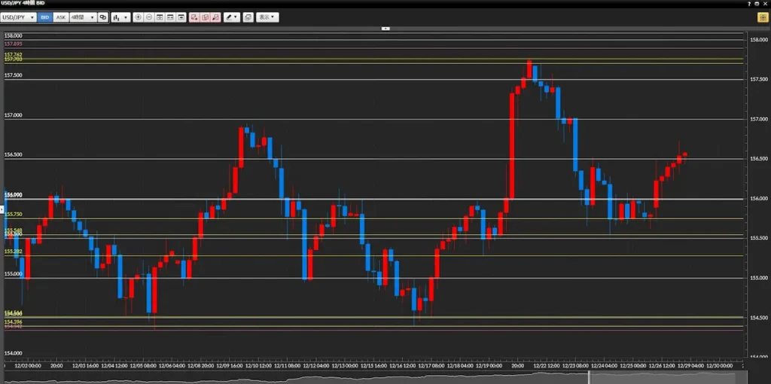
Task: Click the yellow grid button at top right
Action: click(x=762, y=17)
